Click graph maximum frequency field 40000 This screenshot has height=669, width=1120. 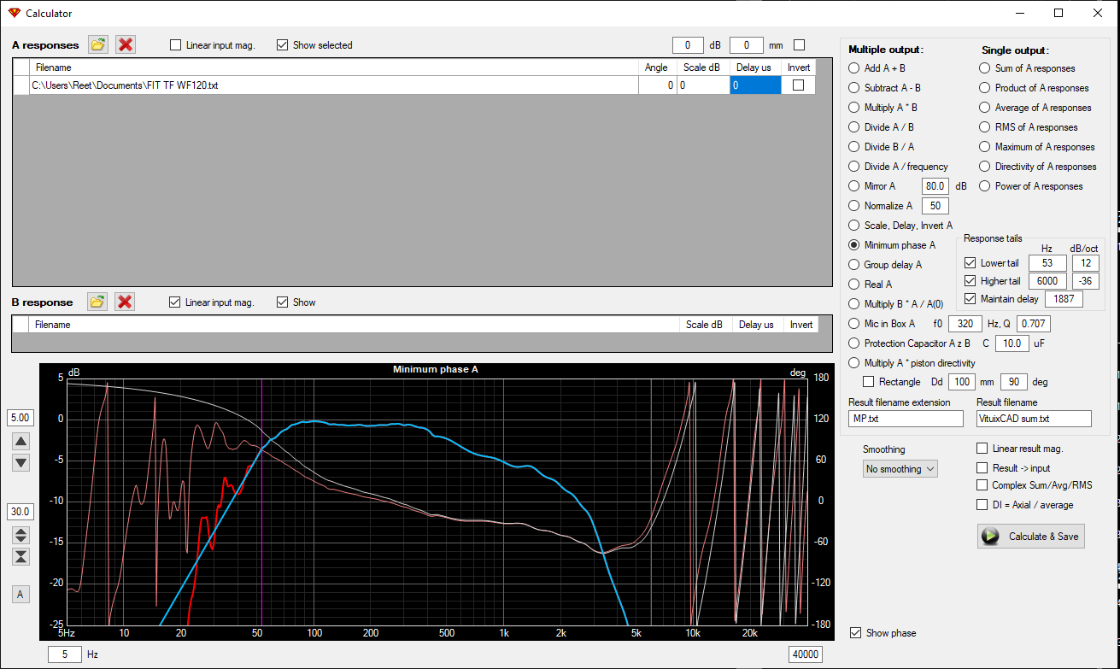(x=806, y=654)
